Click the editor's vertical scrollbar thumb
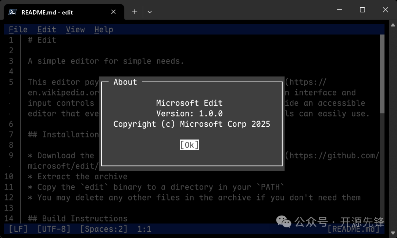This screenshot has width=397, height=238. coord(382,74)
